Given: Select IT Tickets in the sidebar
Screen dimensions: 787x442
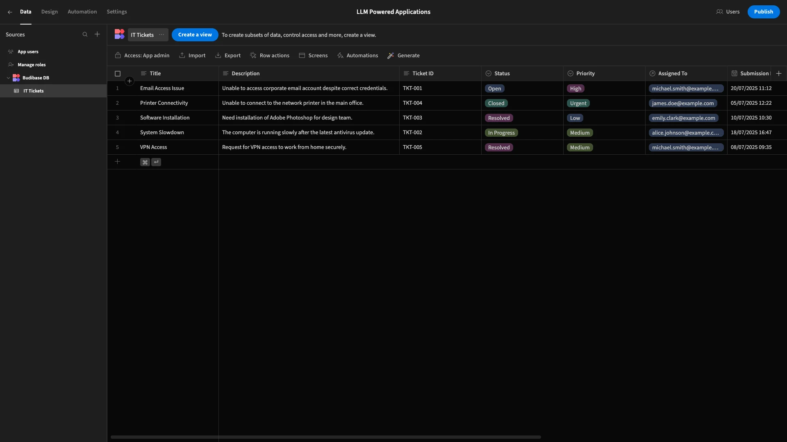Looking at the screenshot, I should coord(53,91).
